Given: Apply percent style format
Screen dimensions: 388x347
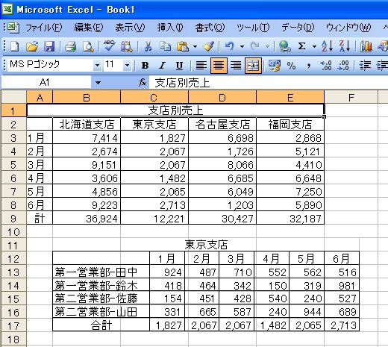Looking at the screenshot, I should coord(291,66).
